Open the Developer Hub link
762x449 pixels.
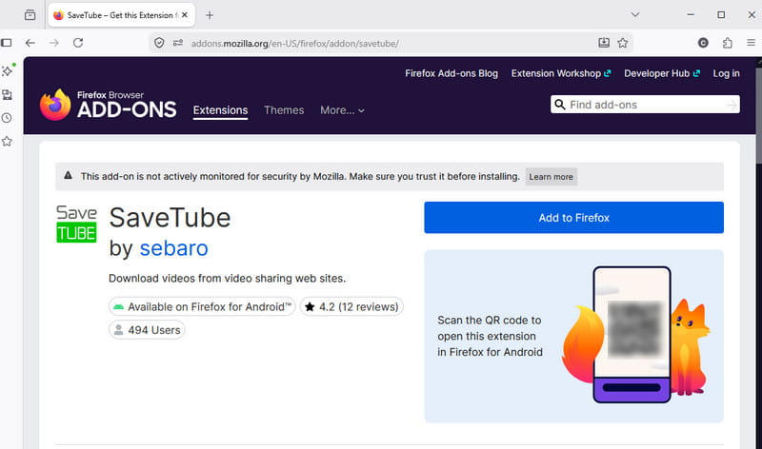click(662, 73)
